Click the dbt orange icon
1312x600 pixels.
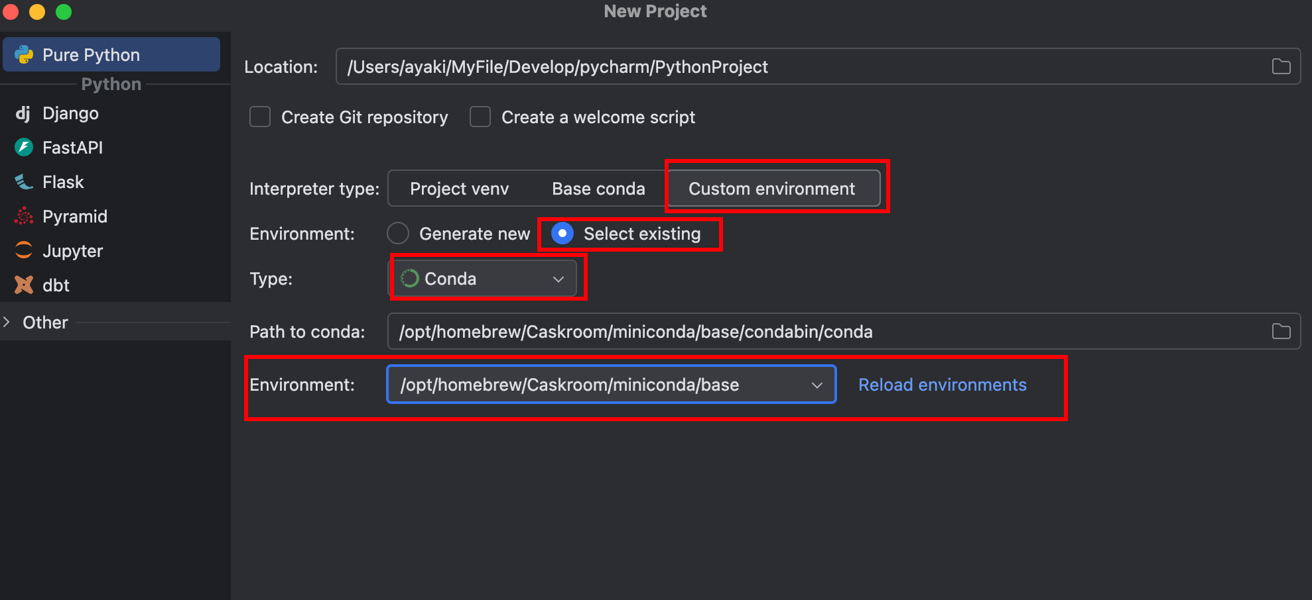pyautogui.click(x=24, y=285)
